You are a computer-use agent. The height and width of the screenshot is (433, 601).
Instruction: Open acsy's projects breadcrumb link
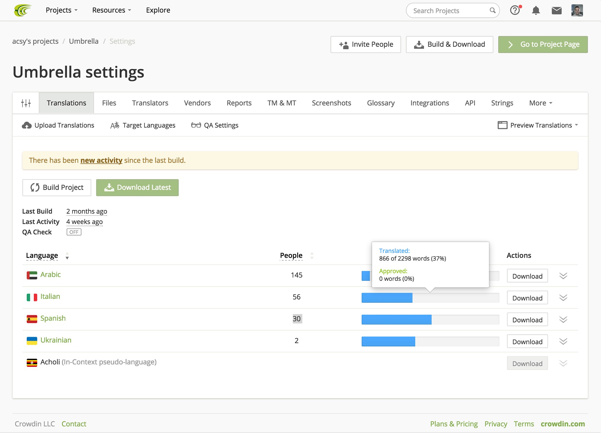pos(35,41)
